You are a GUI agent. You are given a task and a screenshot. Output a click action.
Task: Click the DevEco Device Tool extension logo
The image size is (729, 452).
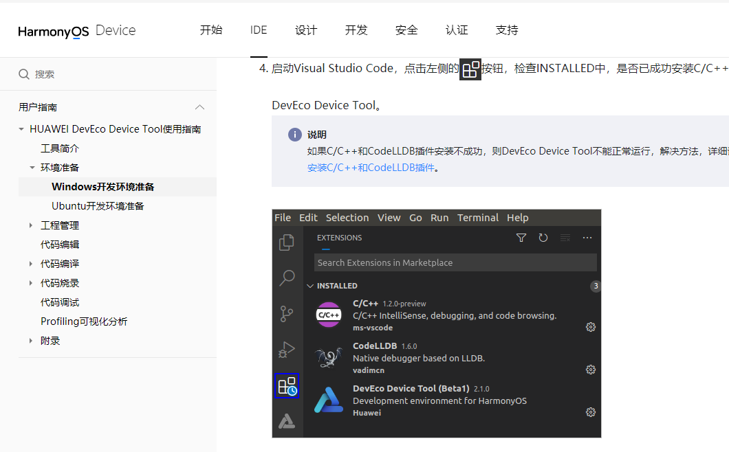(x=329, y=400)
